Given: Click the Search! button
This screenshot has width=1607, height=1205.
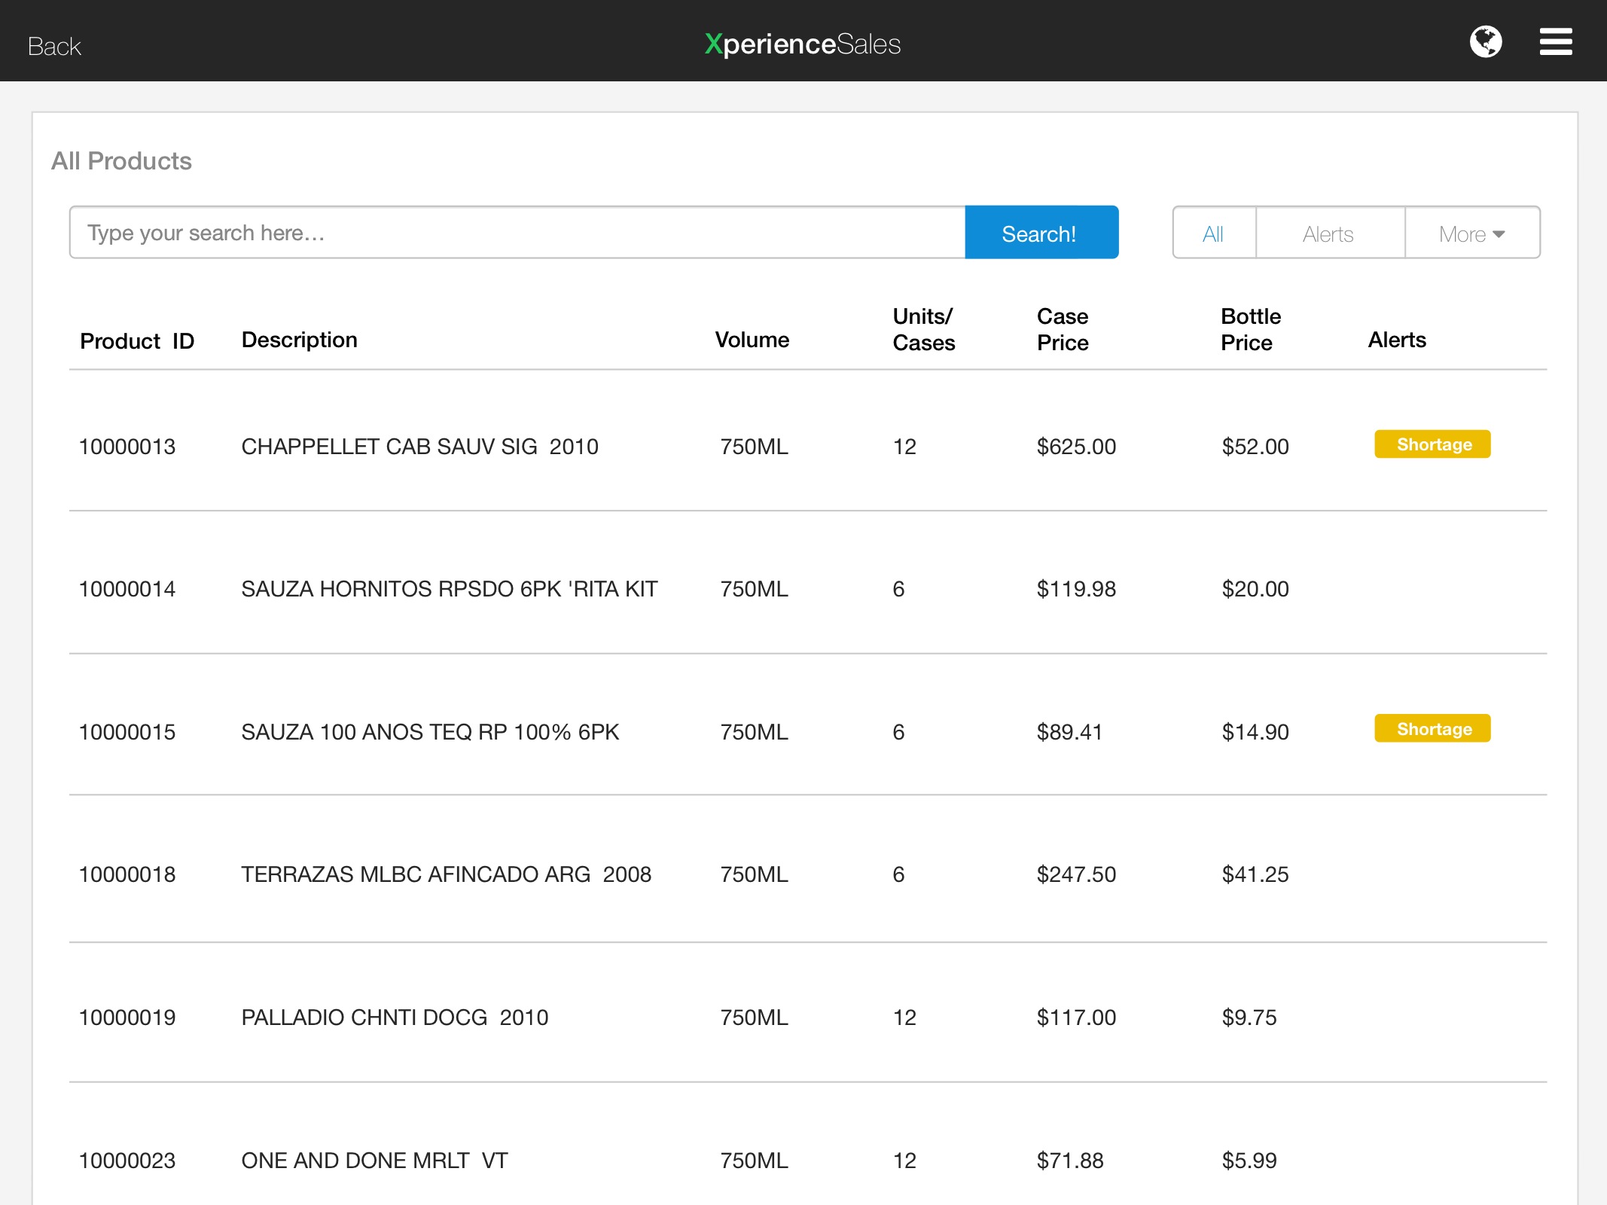Looking at the screenshot, I should pos(1041,233).
